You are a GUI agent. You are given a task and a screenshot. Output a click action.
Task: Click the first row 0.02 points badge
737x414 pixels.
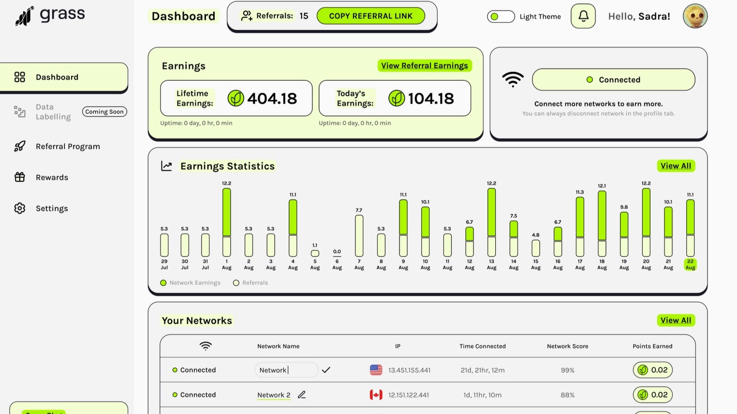pyautogui.click(x=652, y=370)
